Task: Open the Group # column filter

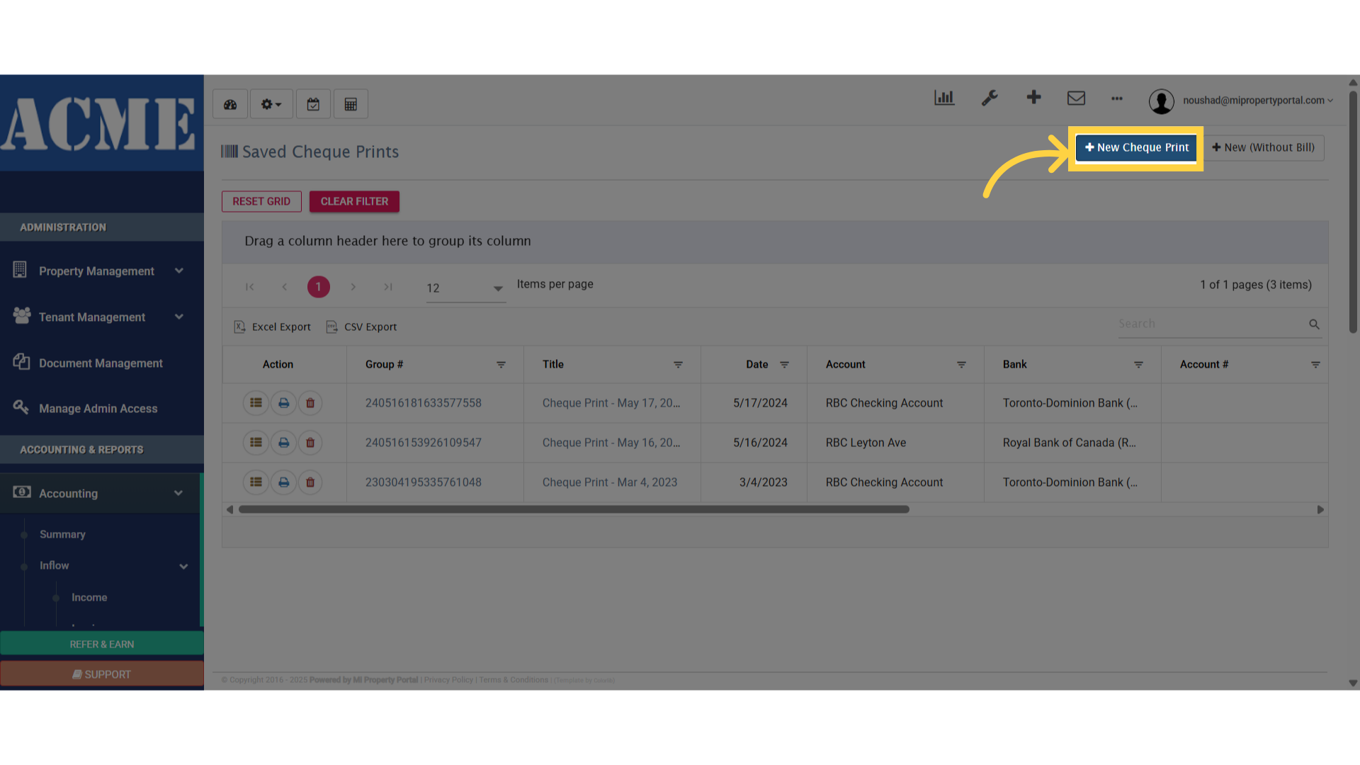Action: coord(501,365)
